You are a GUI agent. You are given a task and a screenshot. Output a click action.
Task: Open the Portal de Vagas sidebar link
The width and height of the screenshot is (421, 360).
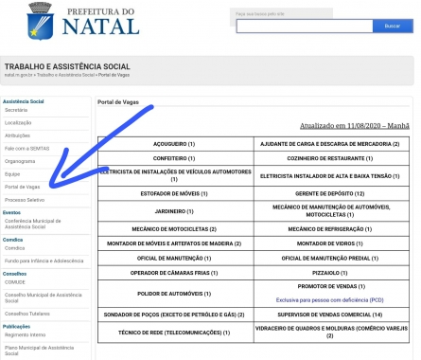pos(22,187)
